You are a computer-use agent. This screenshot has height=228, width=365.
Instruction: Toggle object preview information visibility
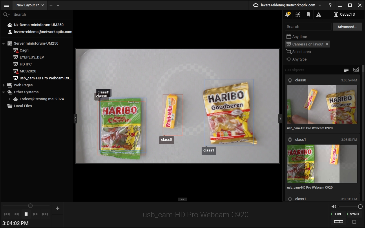(356, 70)
